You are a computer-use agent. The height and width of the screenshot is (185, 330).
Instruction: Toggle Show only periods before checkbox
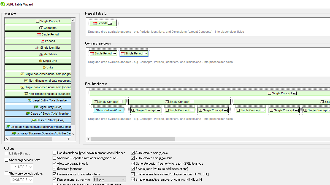click(x=7, y=173)
